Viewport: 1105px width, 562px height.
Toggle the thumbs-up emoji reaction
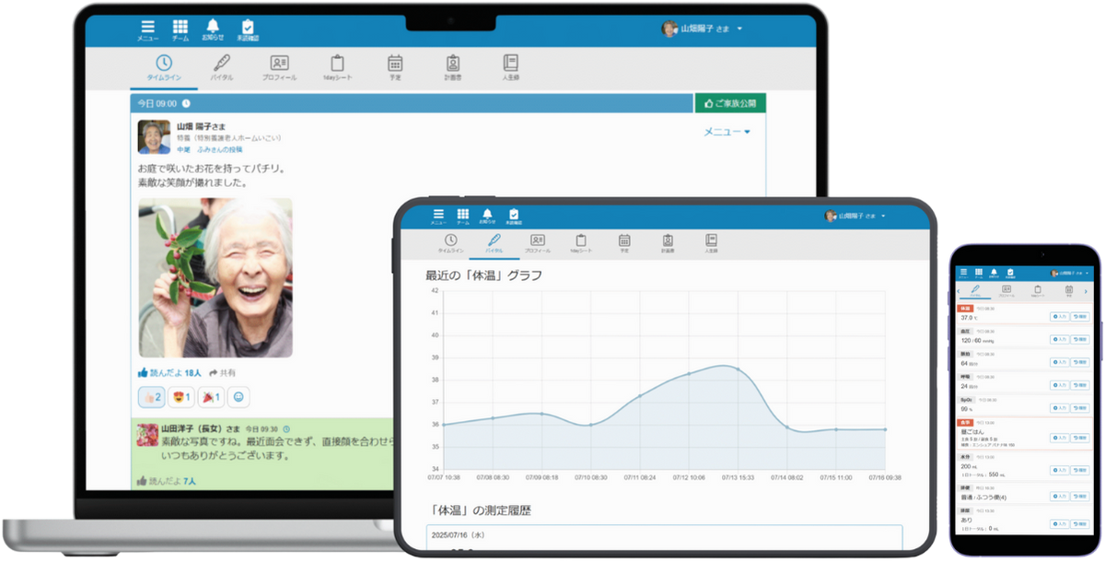(154, 396)
